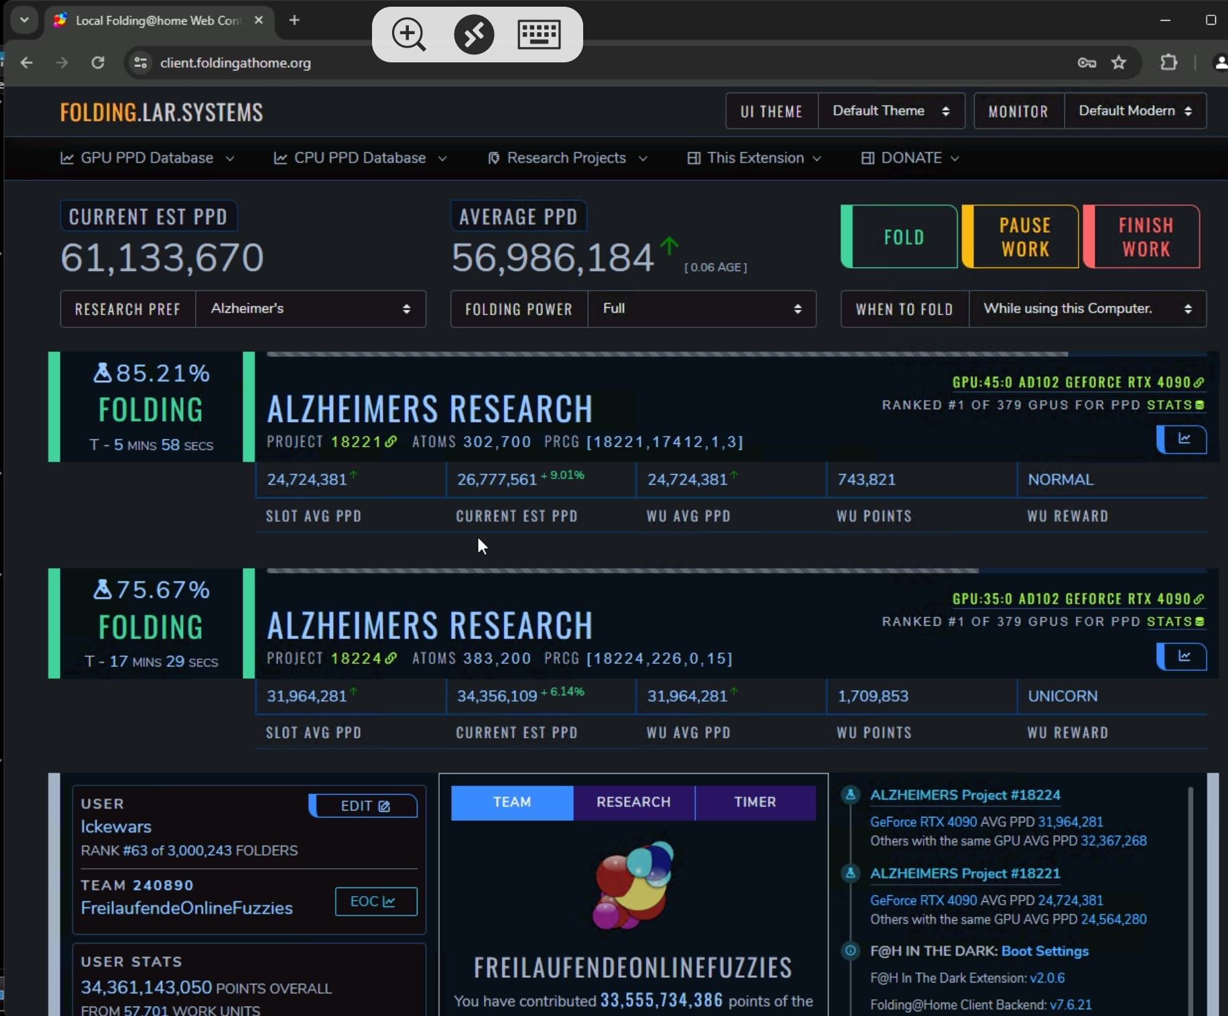This screenshot has height=1016, width=1228.
Task: Open the password key icon in address bar
Action: pyautogui.click(x=1087, y=62)
